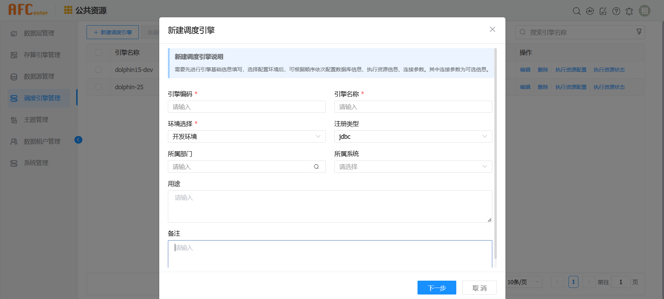Open the 公共资源 app grid icon
This screenshot has height=299, width=664.
click(68, 10)
